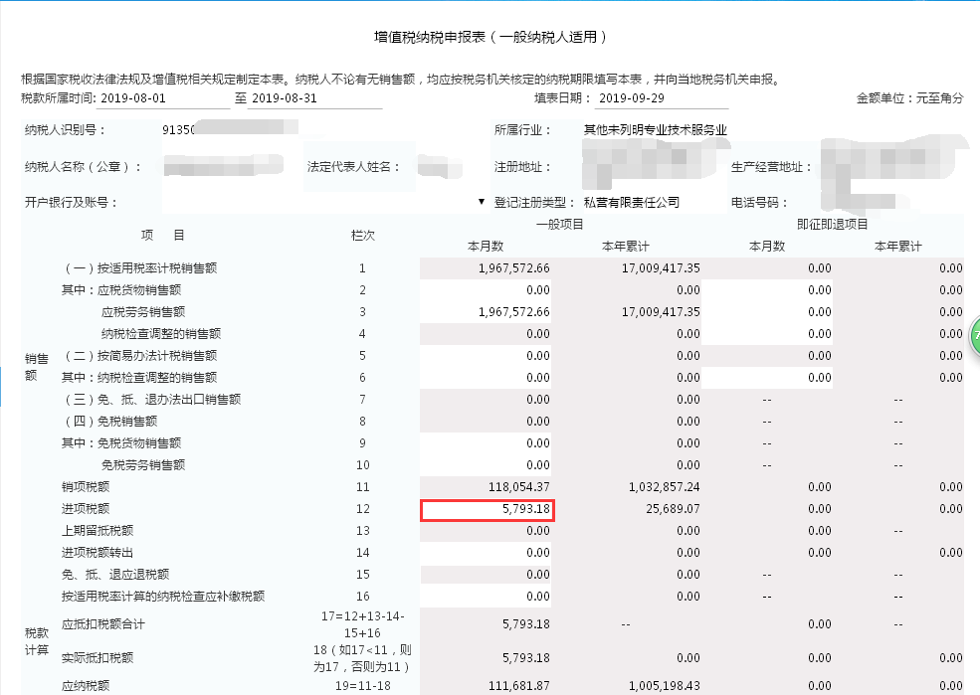This screenshot has width=980, height=695.
Task: Click 应税货物销售额 一般项目 本月数 input
Action: click(x=486, y=289)
